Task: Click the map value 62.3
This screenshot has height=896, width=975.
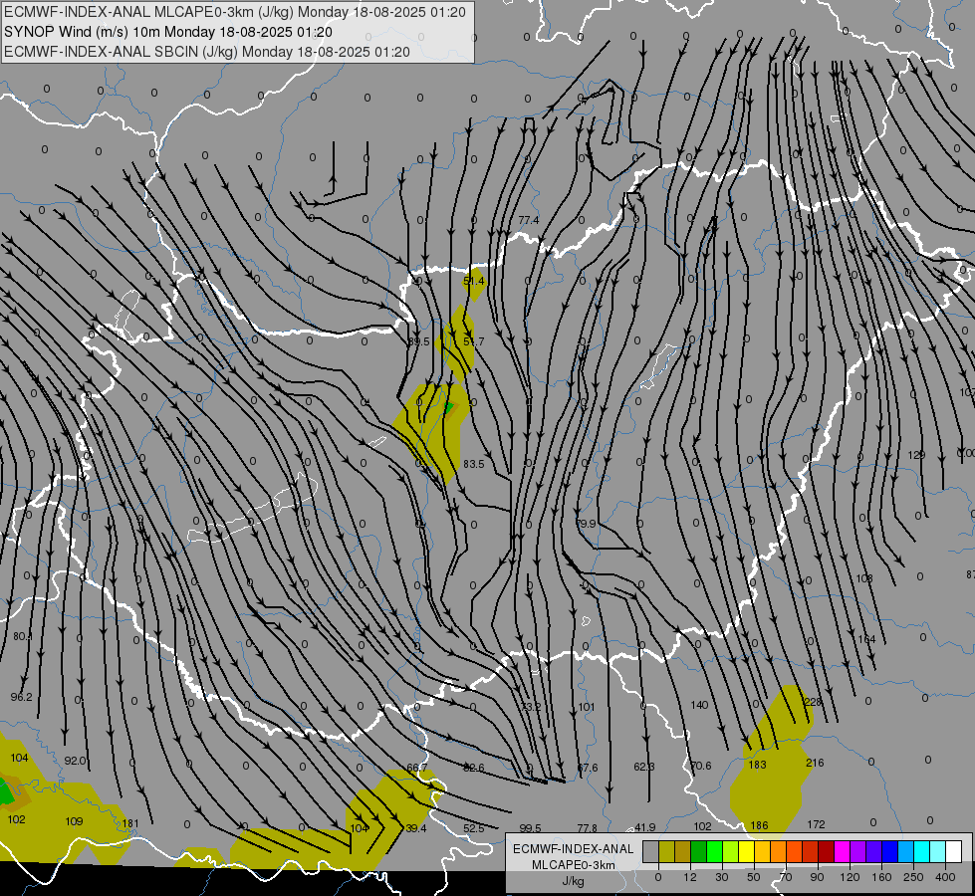Action: (644, 767)
